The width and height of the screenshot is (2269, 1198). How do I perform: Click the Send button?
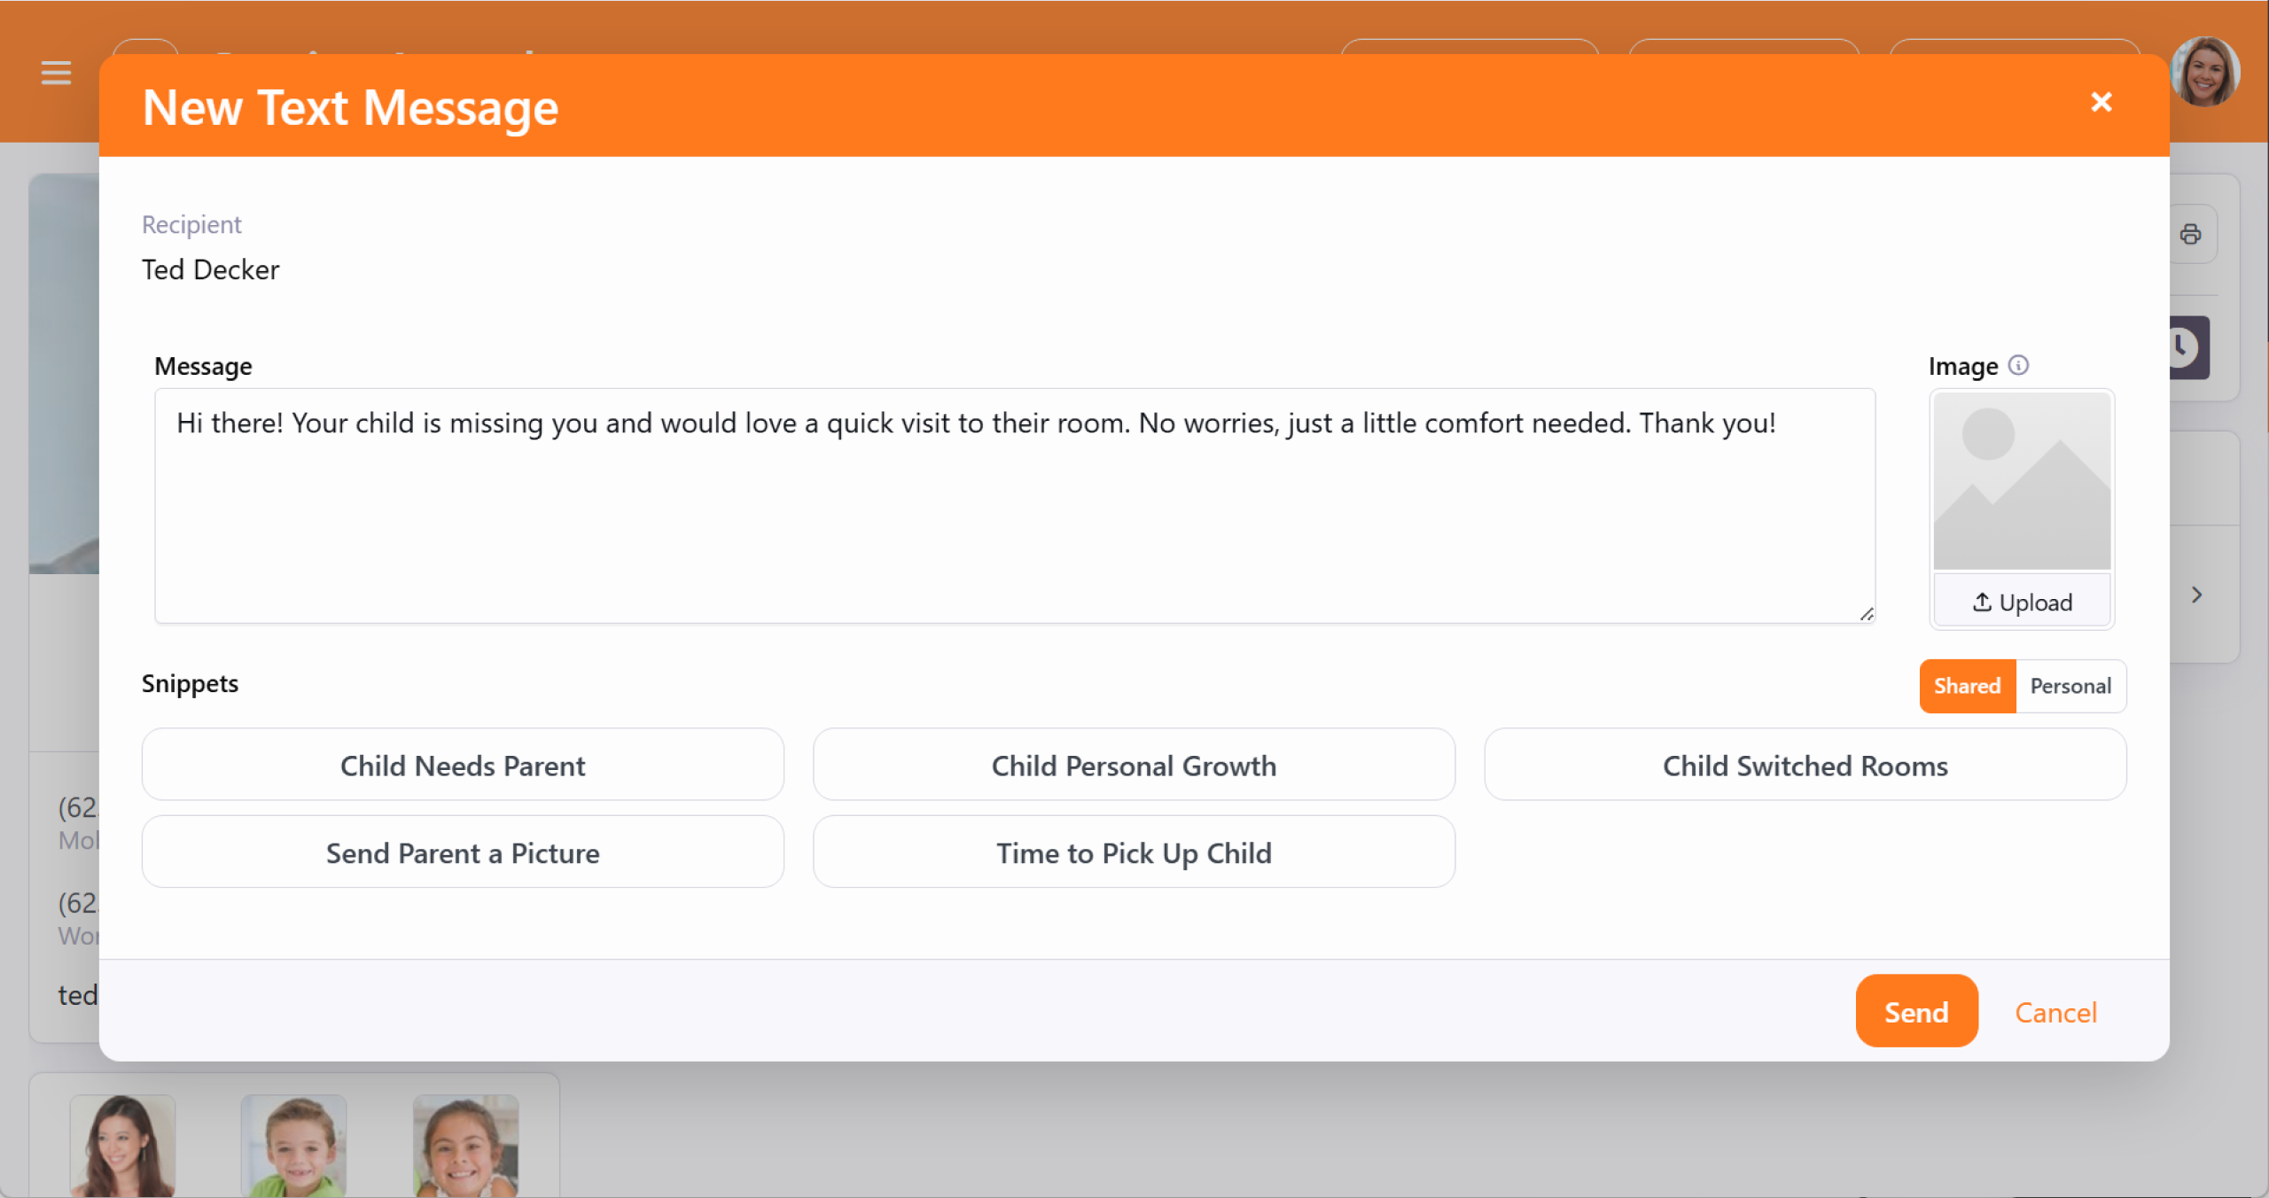[x=1916, y=1012]
